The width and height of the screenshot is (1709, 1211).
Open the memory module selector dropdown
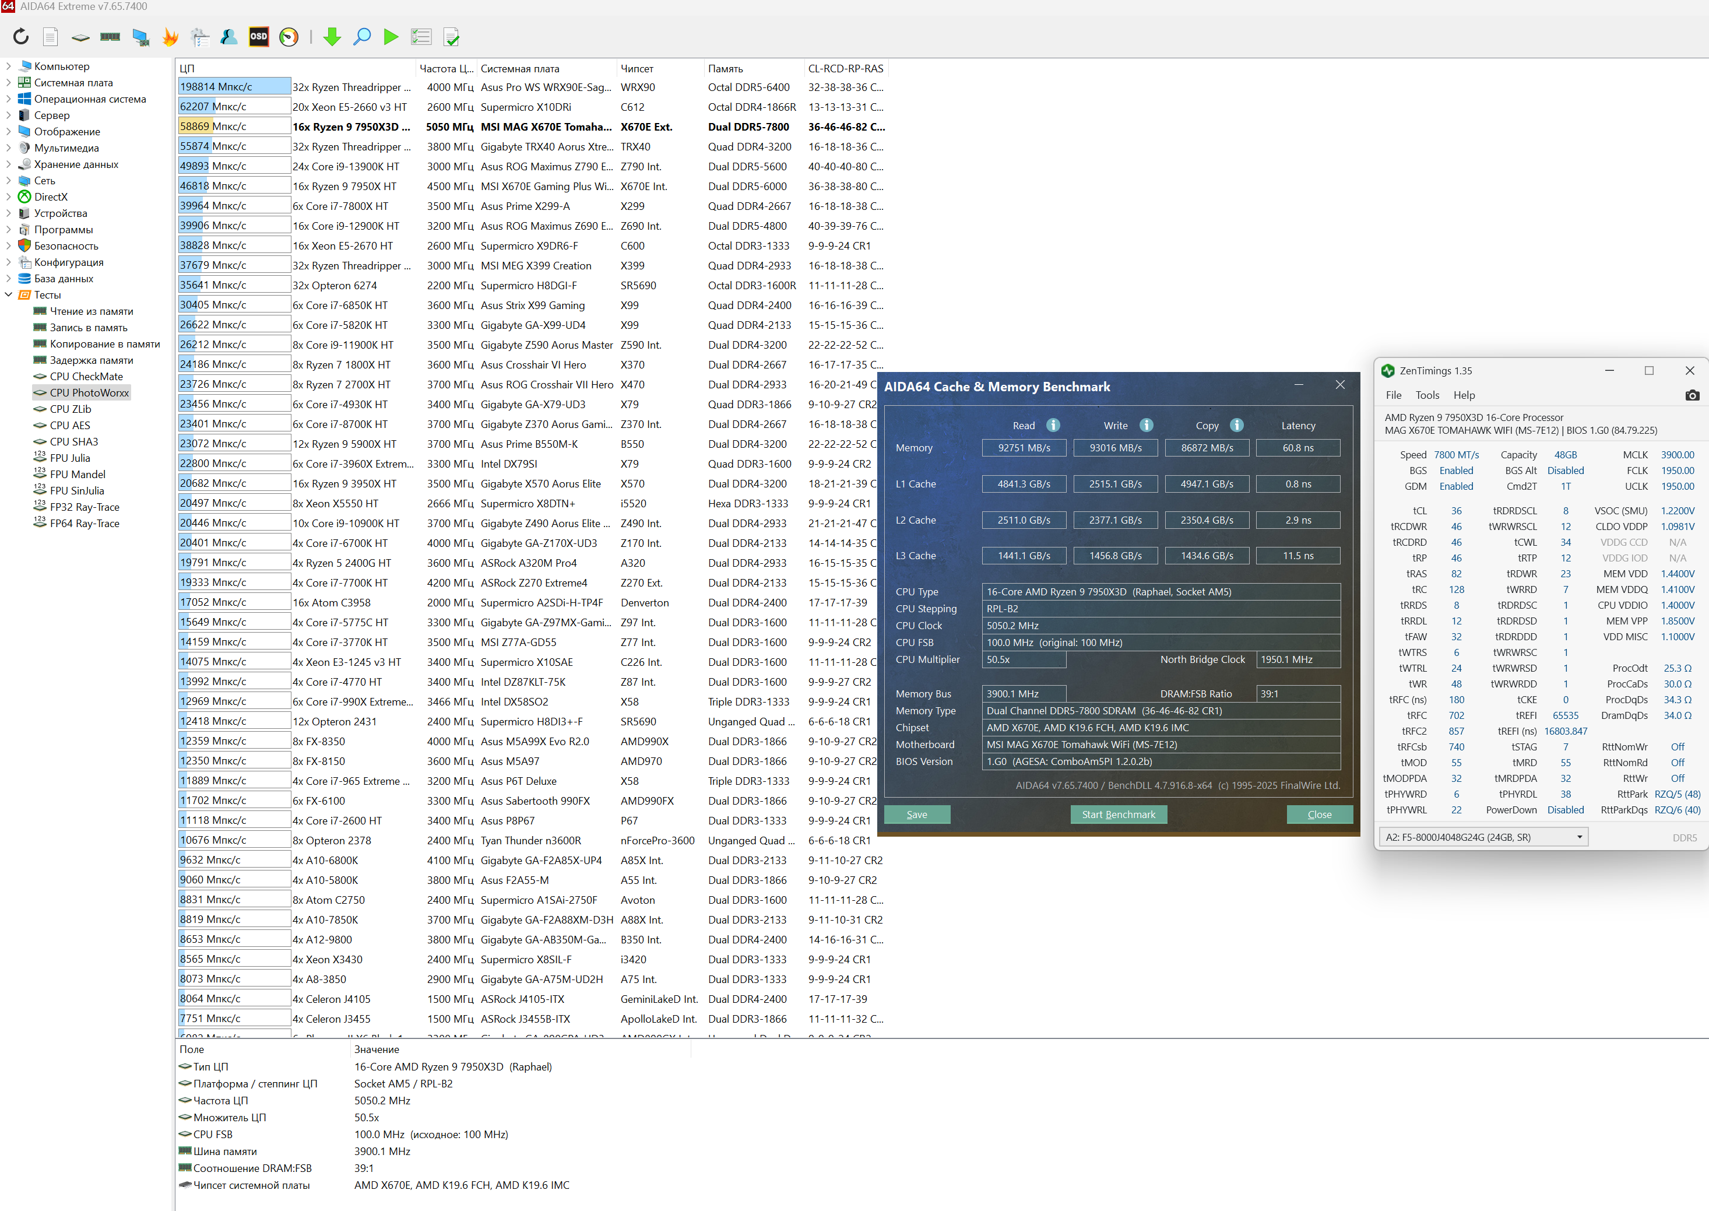click(1482, 837)
